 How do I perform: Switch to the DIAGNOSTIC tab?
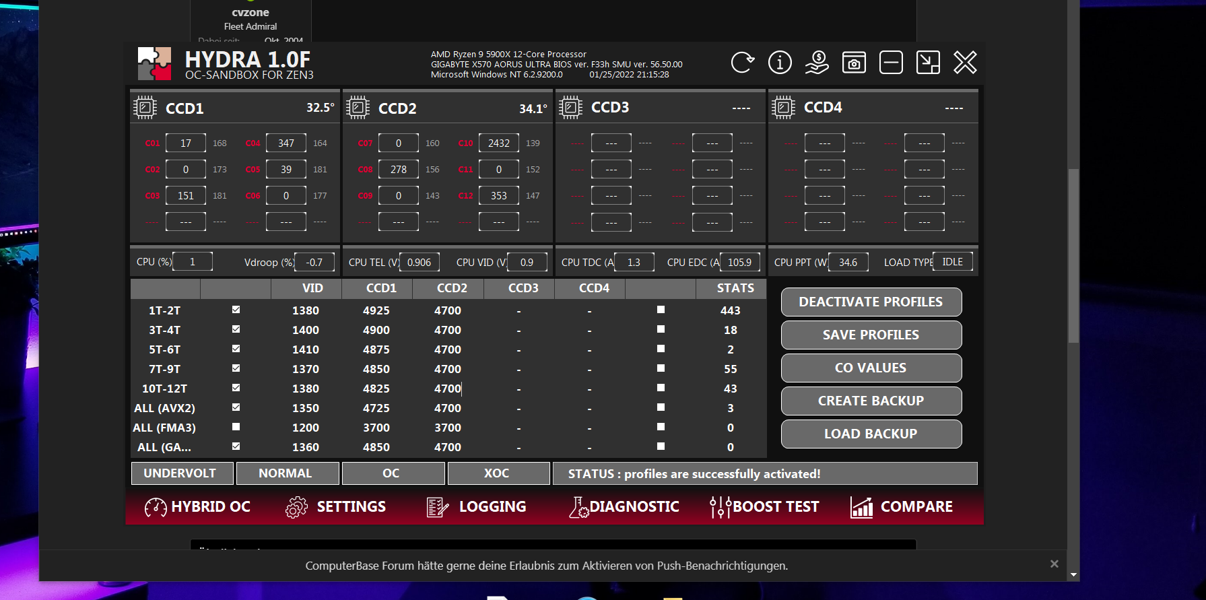tap(624, 507)
